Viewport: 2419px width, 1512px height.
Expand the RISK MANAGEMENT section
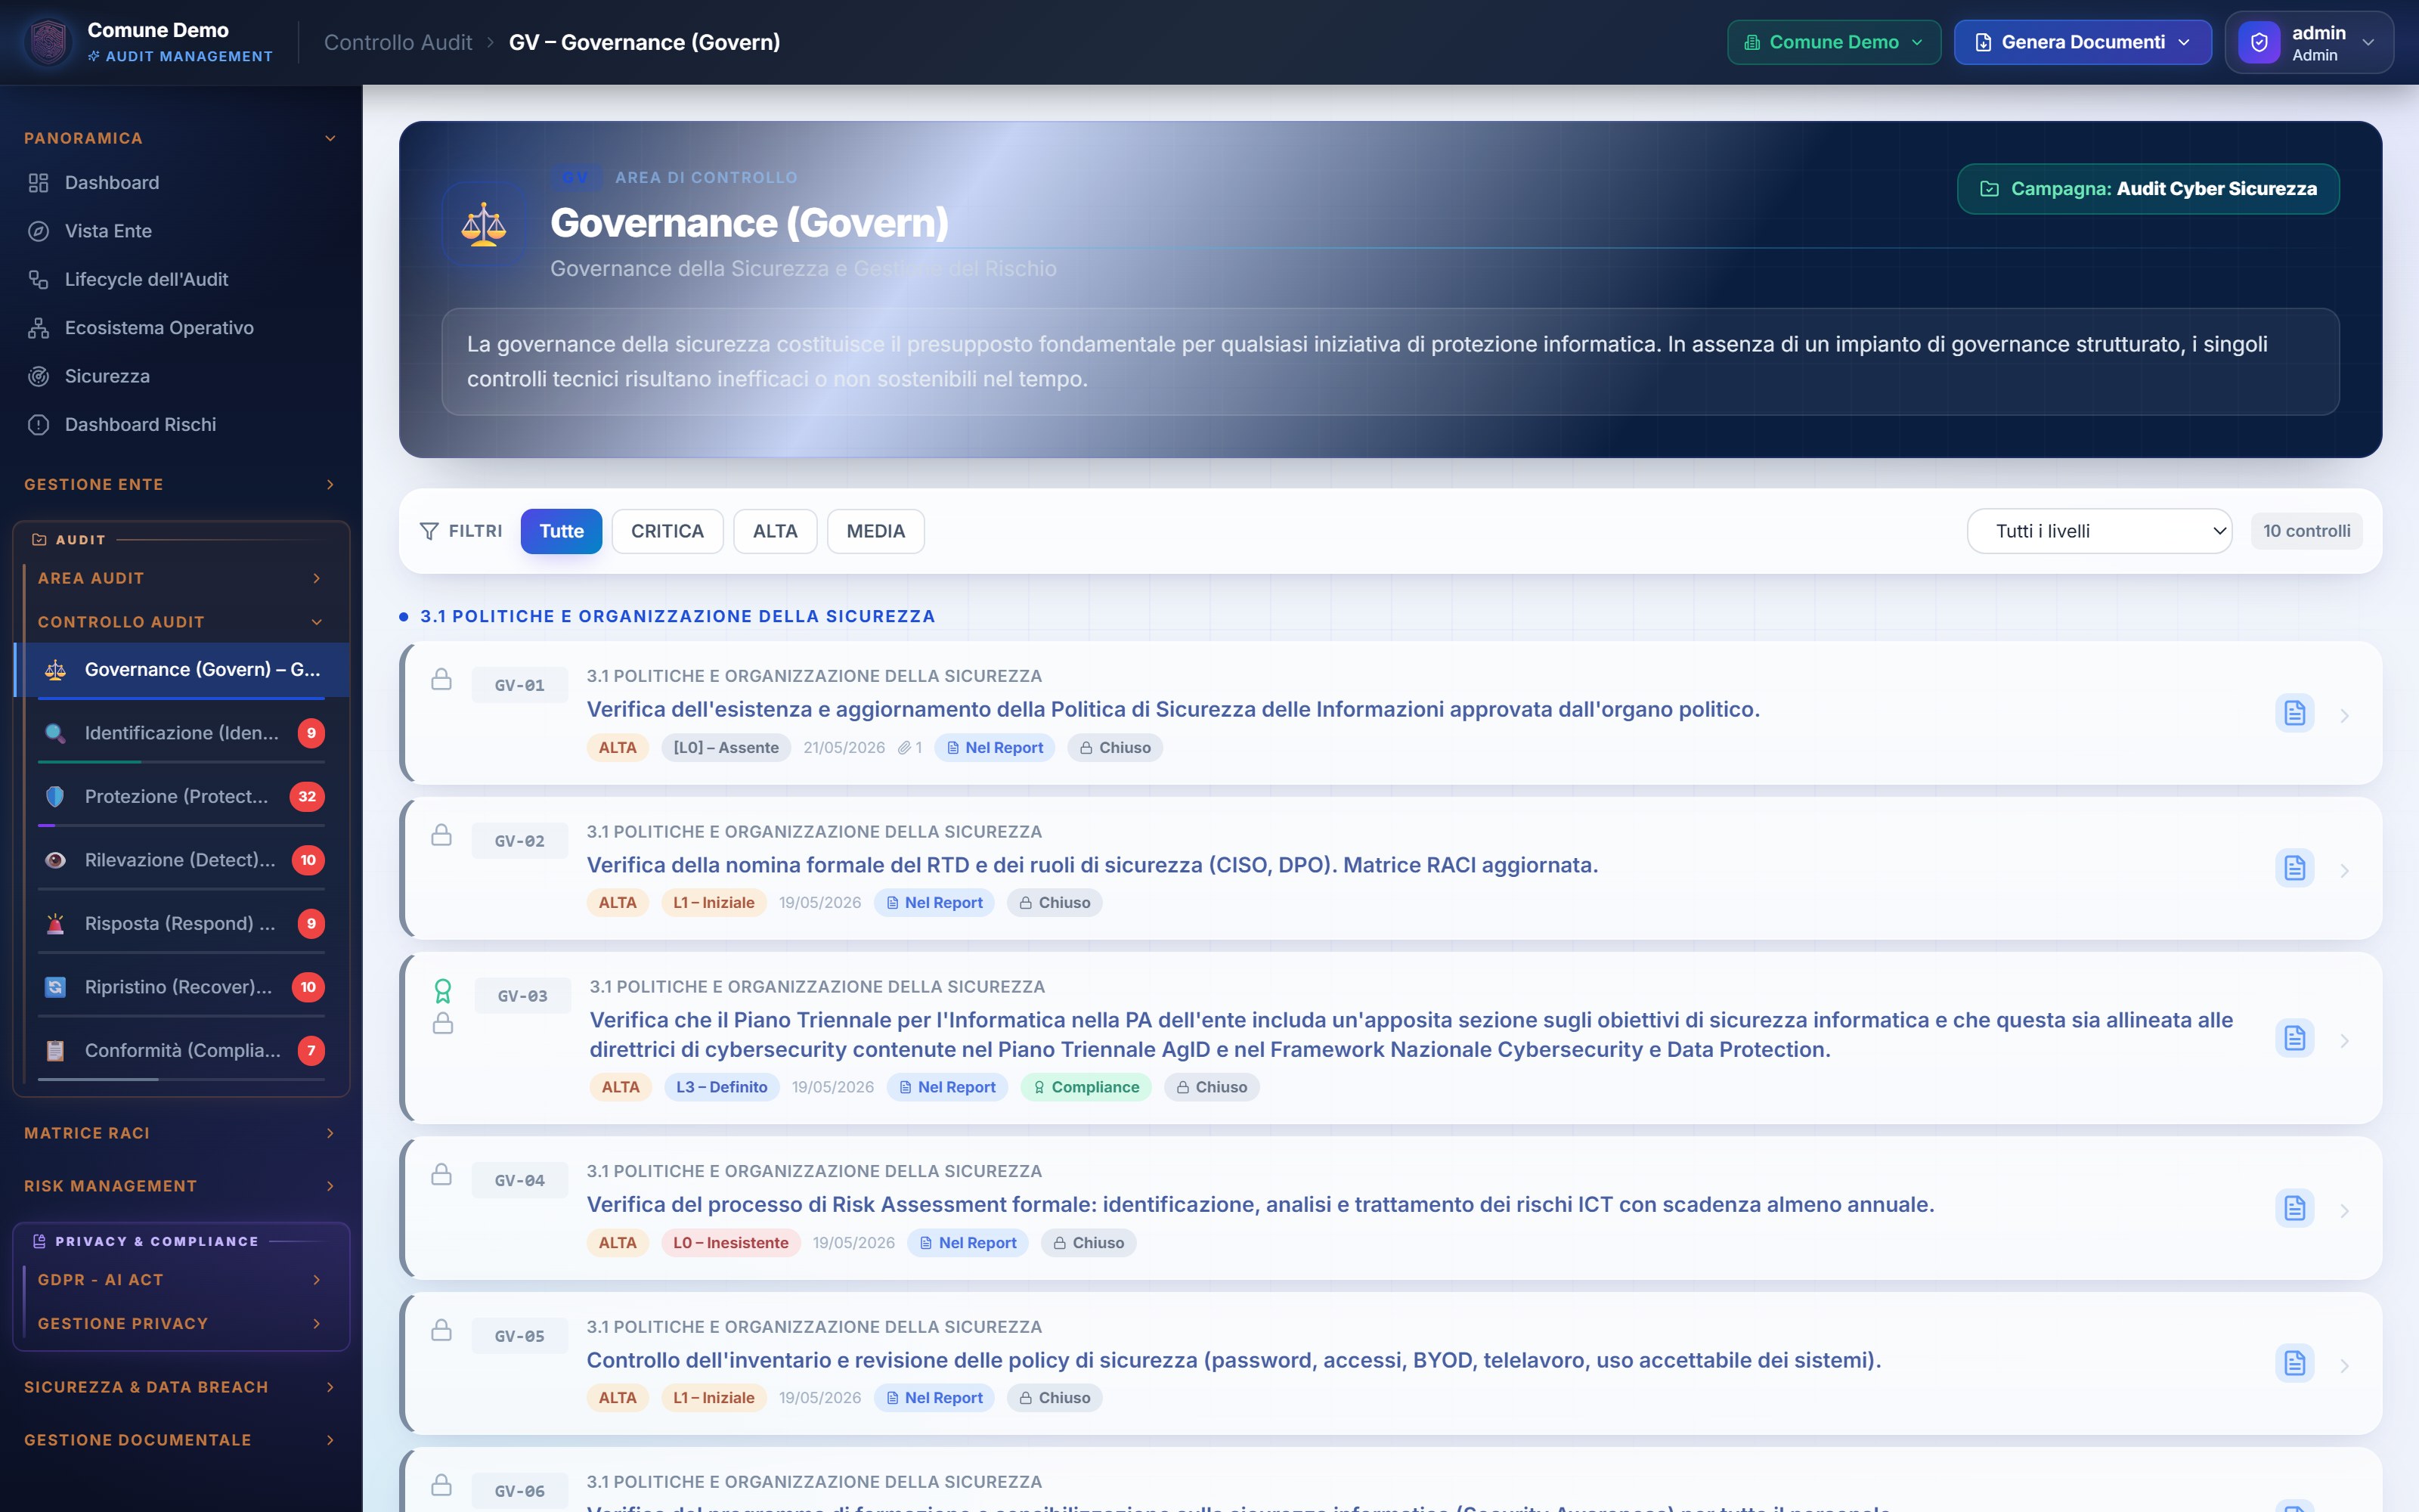(181, 1186)
